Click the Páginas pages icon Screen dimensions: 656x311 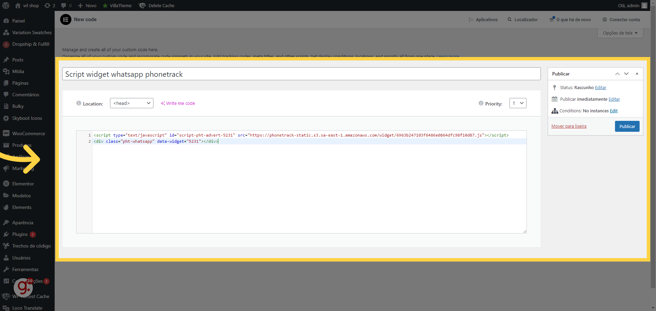coord(6,83)
